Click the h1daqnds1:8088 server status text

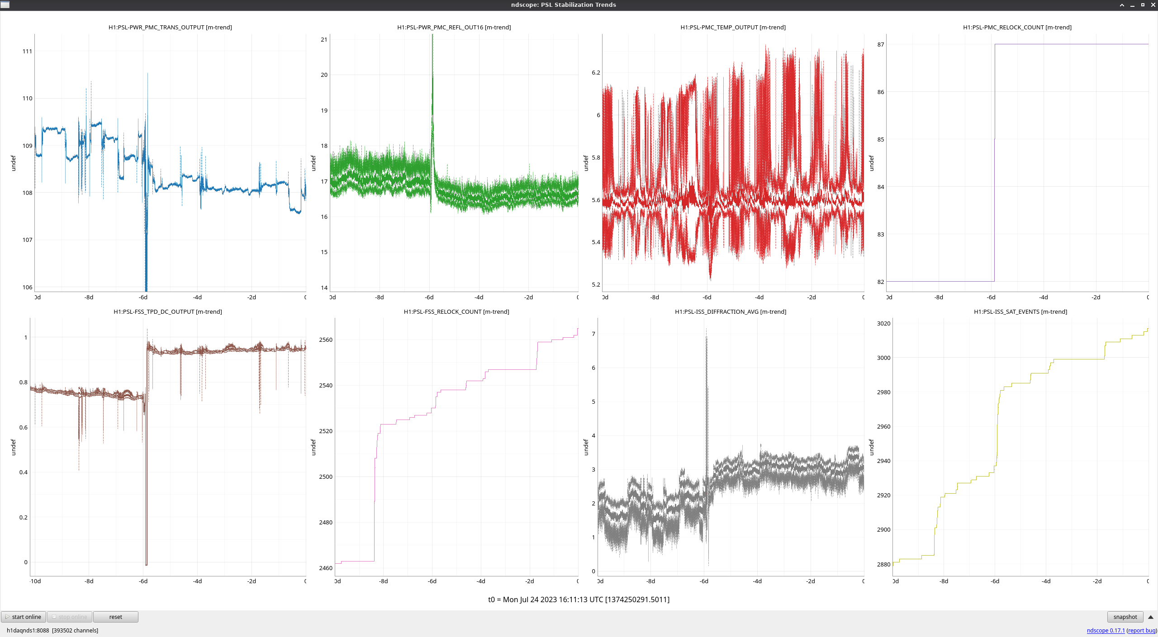[x=28, y=630]
